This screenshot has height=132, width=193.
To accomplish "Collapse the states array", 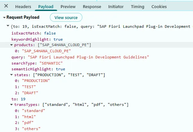I will click(x=12, y=75).
